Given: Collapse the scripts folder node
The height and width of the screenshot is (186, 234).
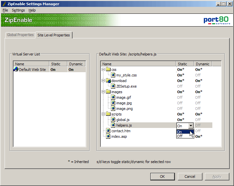Looking at the screenshot, I should (x=103, y=114).
